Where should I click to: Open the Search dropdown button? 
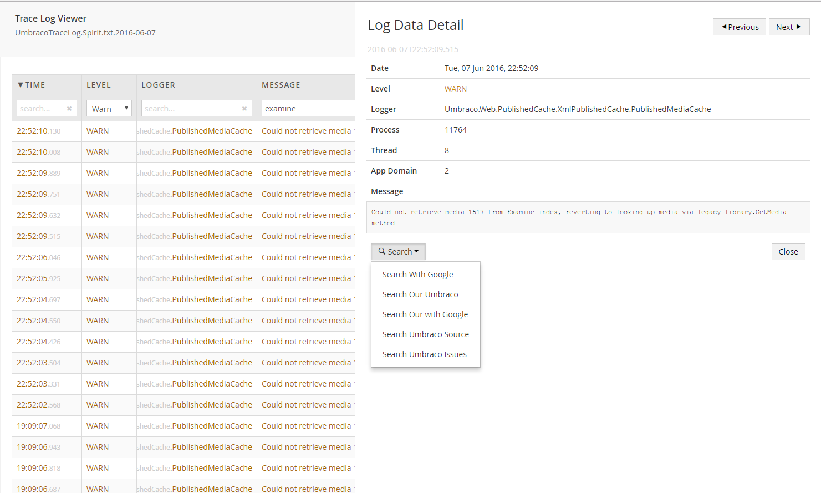tap(399, 252)
